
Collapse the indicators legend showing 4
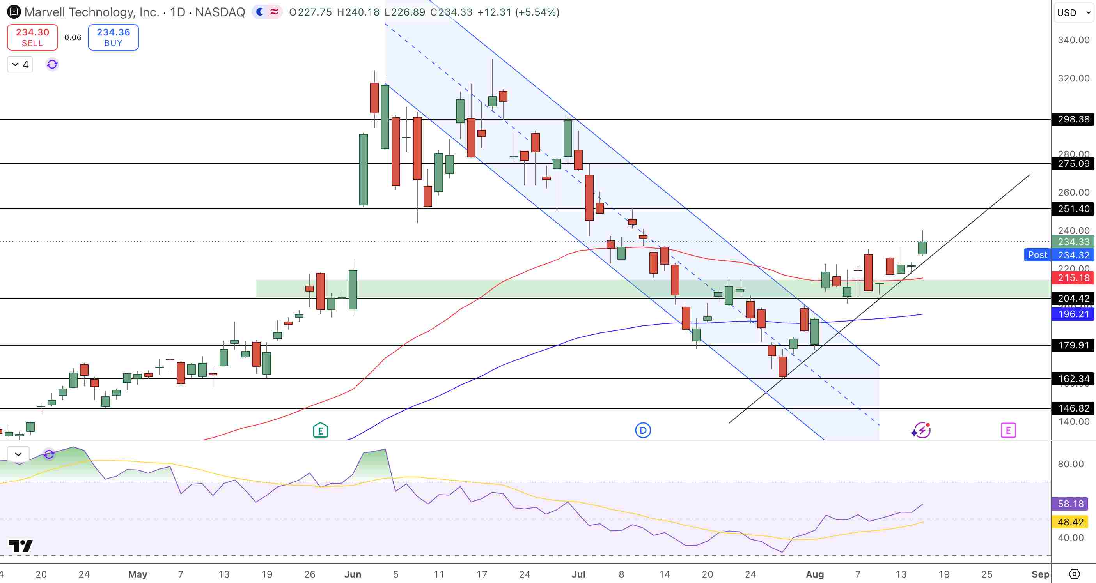point(20,64)
